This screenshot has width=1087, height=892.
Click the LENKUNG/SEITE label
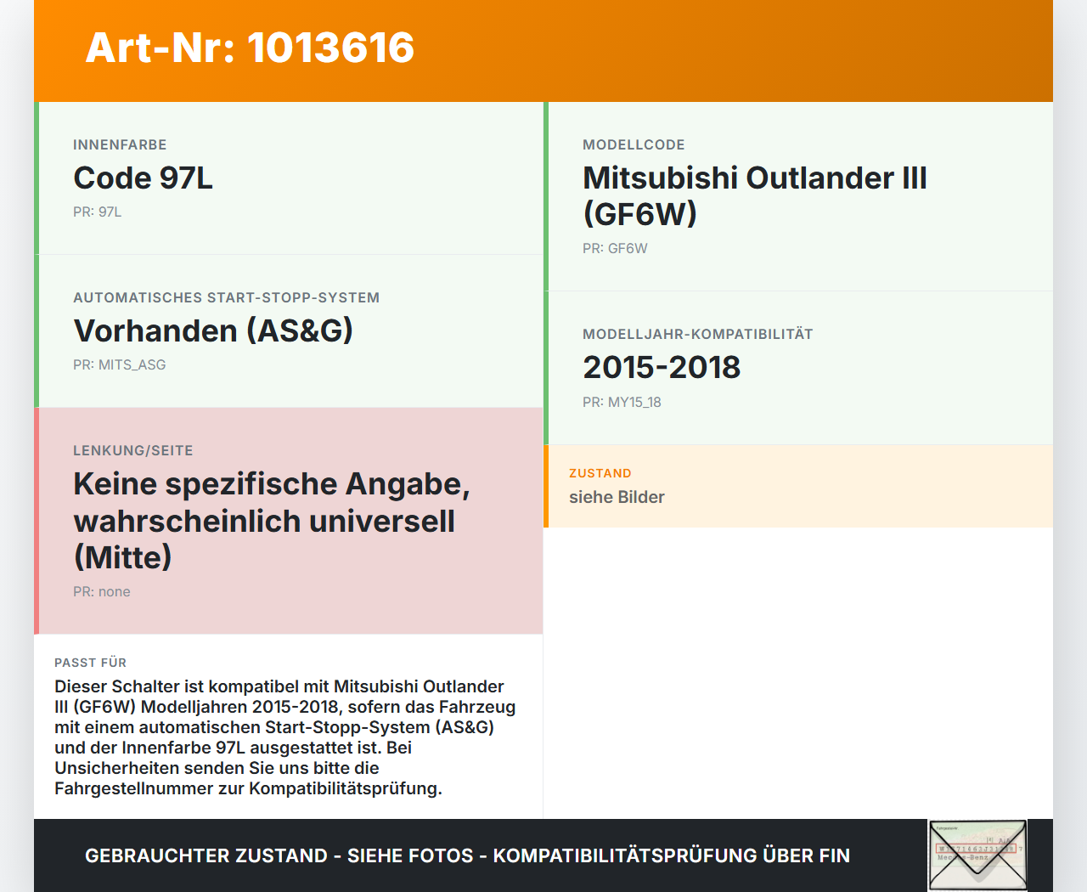[133, 450]
